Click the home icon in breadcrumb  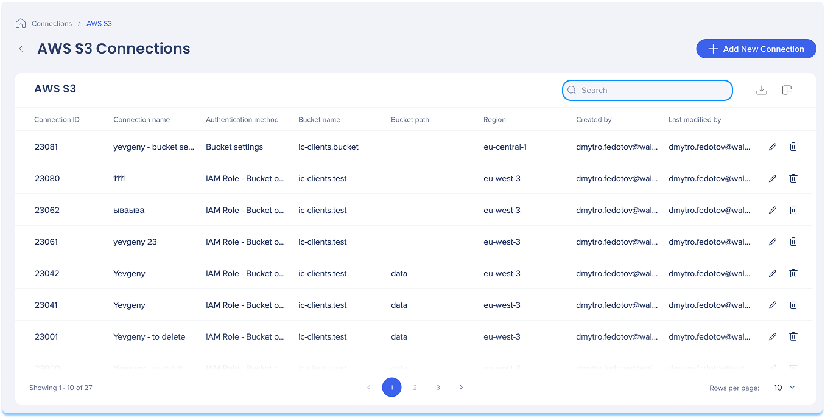click(x=21, y=24)
